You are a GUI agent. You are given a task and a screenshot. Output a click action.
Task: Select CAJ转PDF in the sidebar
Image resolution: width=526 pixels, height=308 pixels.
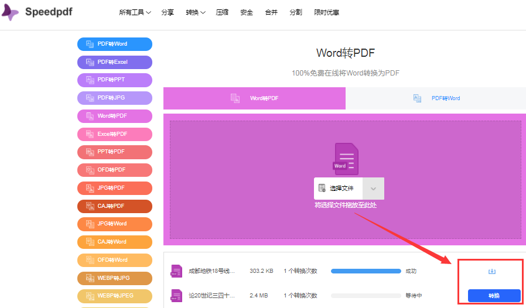pos(115,206)
